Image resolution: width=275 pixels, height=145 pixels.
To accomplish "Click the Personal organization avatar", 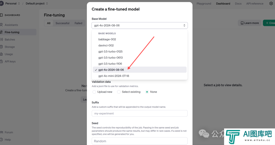I will [x=2, y=4].
